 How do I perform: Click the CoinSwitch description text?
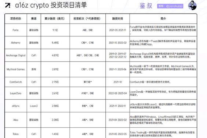tap(150, 82)
